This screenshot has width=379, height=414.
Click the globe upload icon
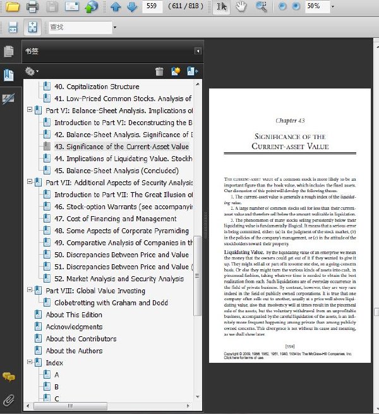pos(92,6)
